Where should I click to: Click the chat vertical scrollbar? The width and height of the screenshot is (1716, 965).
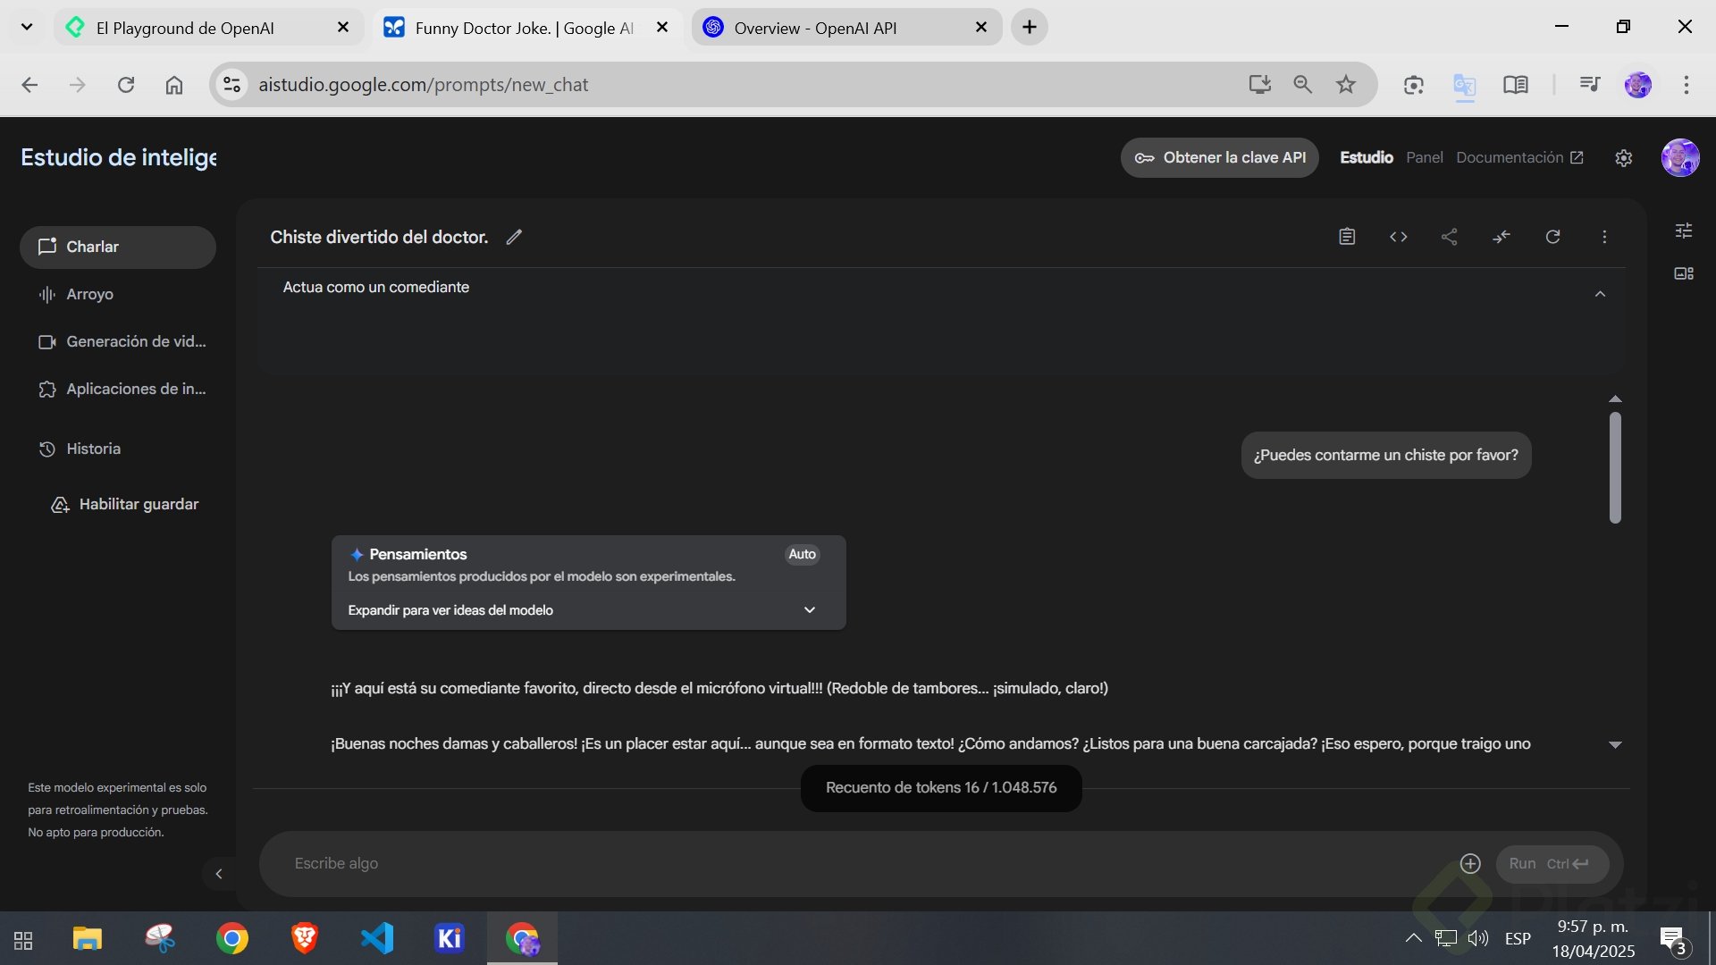[x=1615, y=466]
